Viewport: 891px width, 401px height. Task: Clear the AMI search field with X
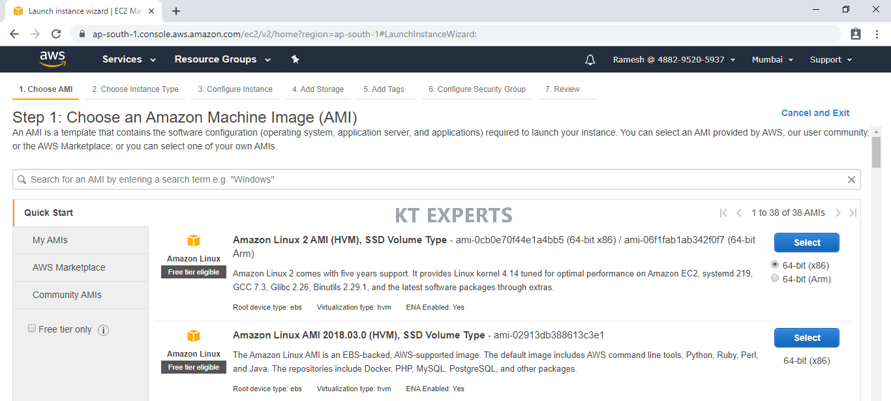tap(851, 179)
